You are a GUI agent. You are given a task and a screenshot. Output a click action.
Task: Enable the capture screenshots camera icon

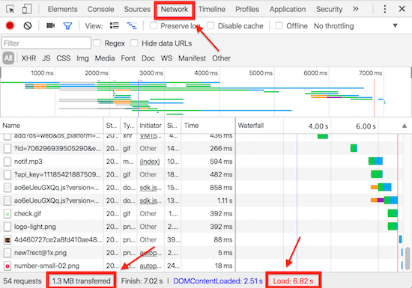coord(50,25)
